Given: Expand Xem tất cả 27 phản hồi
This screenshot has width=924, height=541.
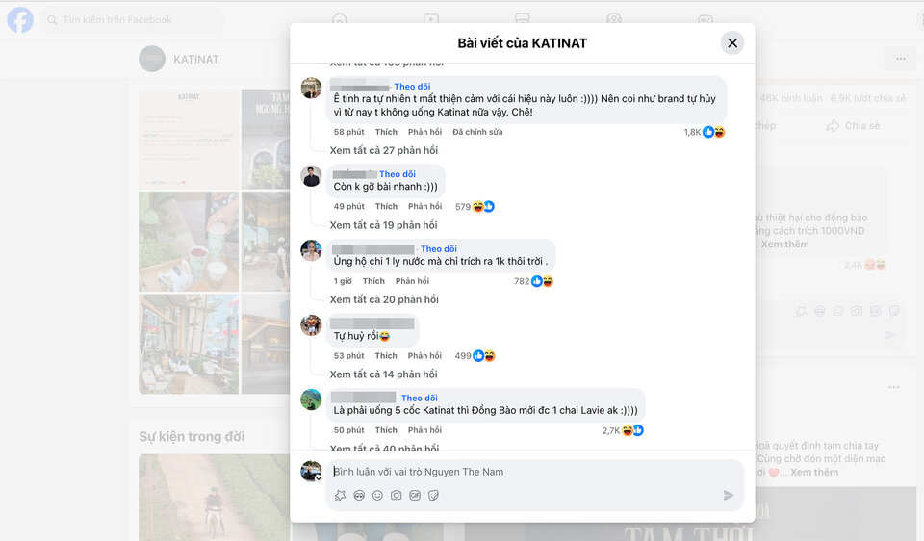Looking at the screenshot, I should point(384,150).
